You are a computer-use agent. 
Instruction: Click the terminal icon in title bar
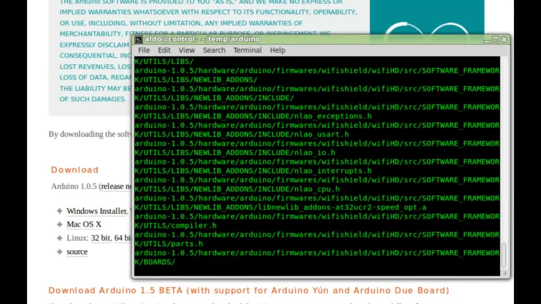[138, 39]
